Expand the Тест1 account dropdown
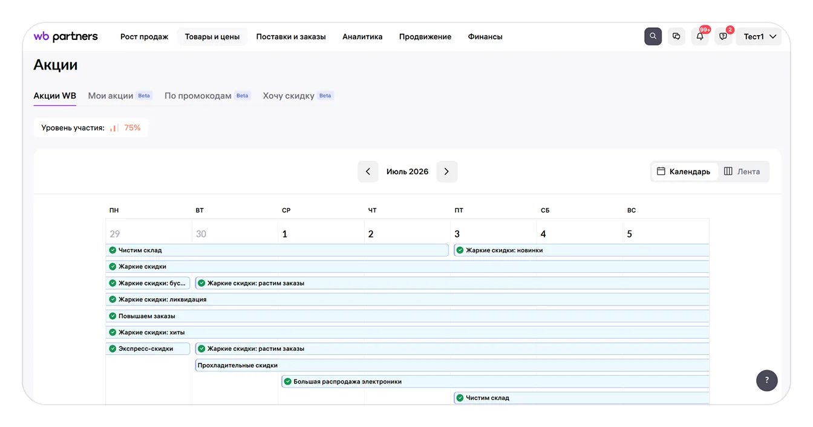Screen dimensions: 813x427 759,37
